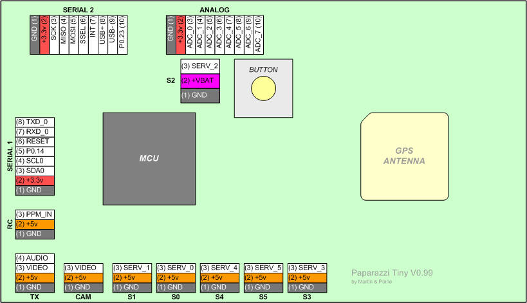Click the yellow BUTTON circle

pyautogui.click(x=264, y=88)
